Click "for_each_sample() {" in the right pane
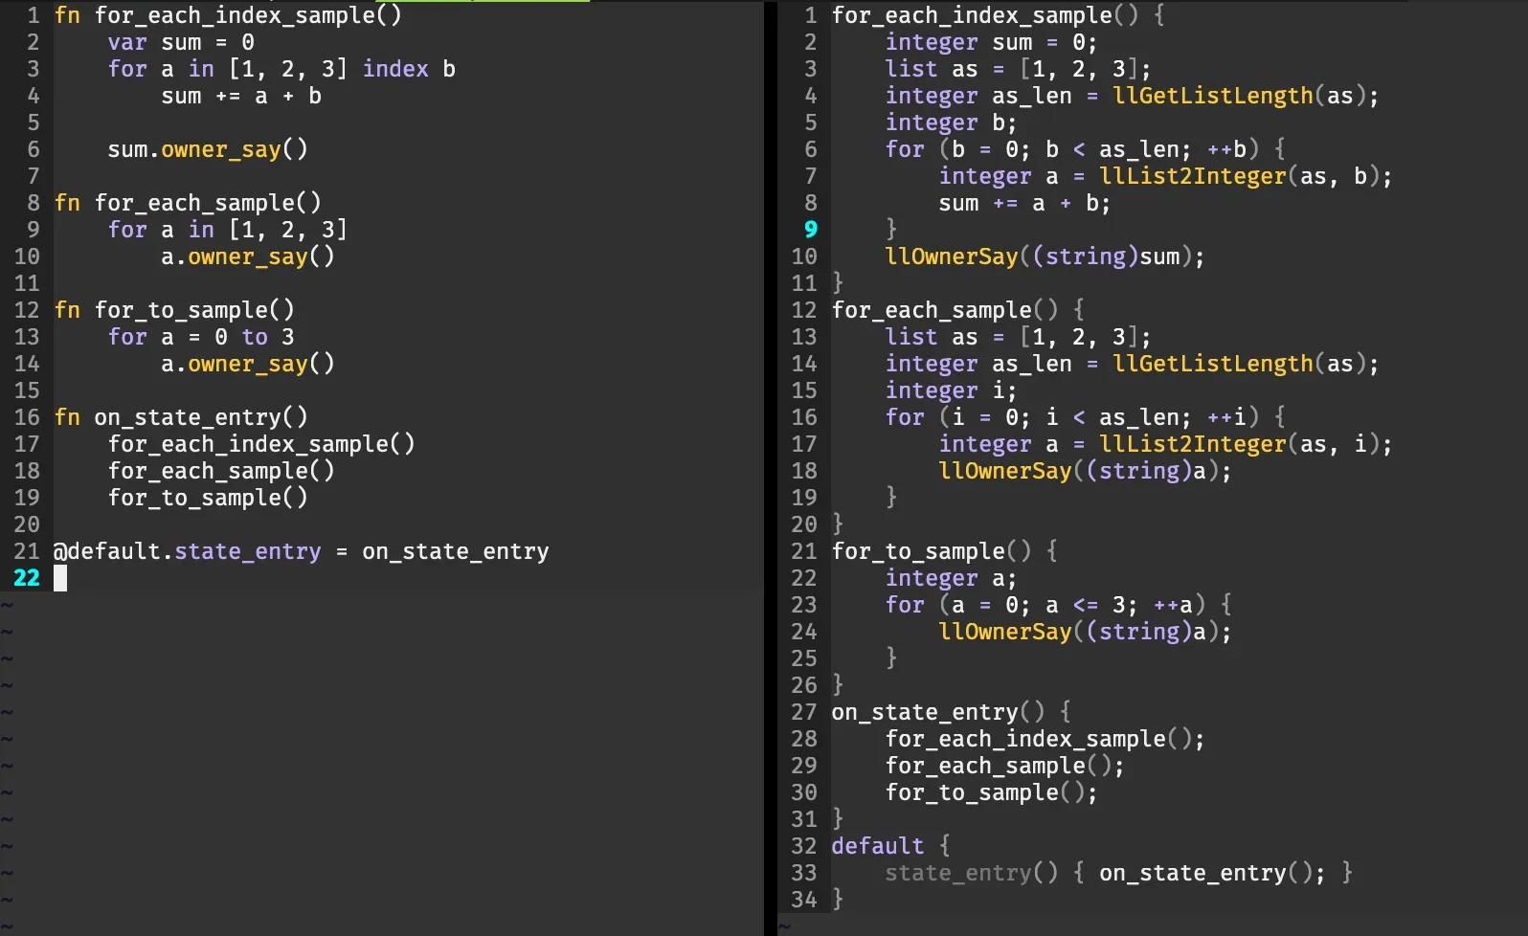1528x936 pixels. 957,310
